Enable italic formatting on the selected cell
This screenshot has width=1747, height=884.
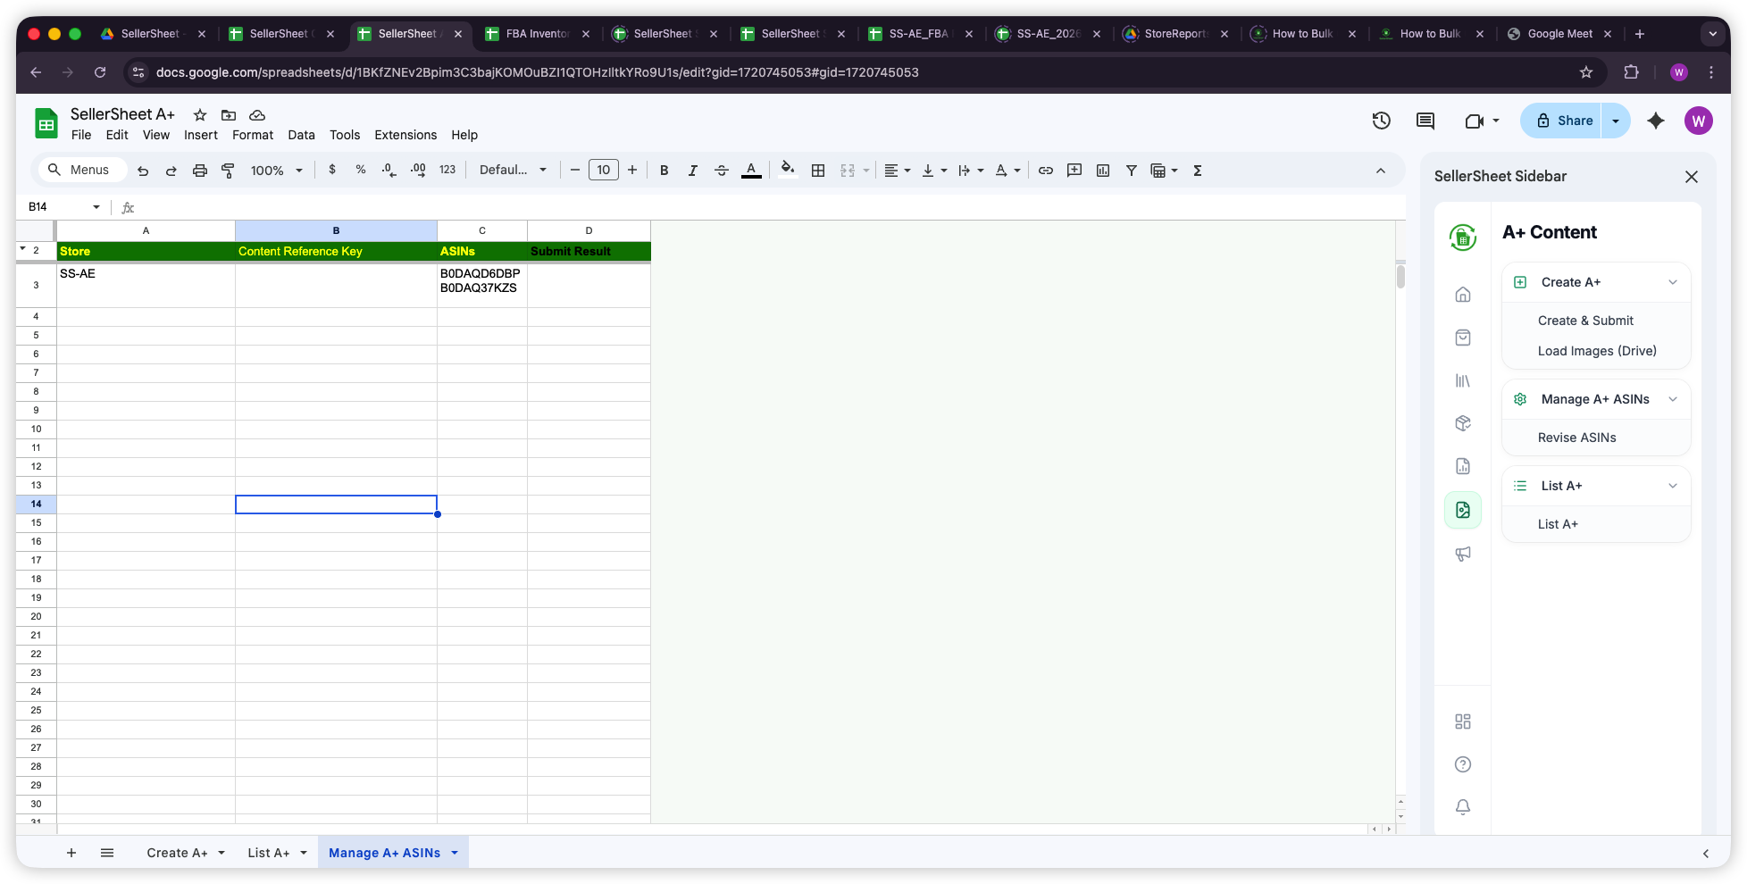coord(692,170)
